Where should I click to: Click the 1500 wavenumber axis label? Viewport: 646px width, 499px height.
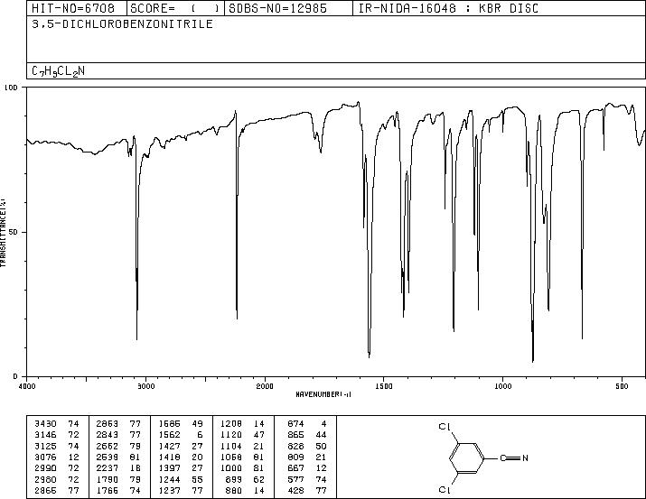(x=384, y=386)
